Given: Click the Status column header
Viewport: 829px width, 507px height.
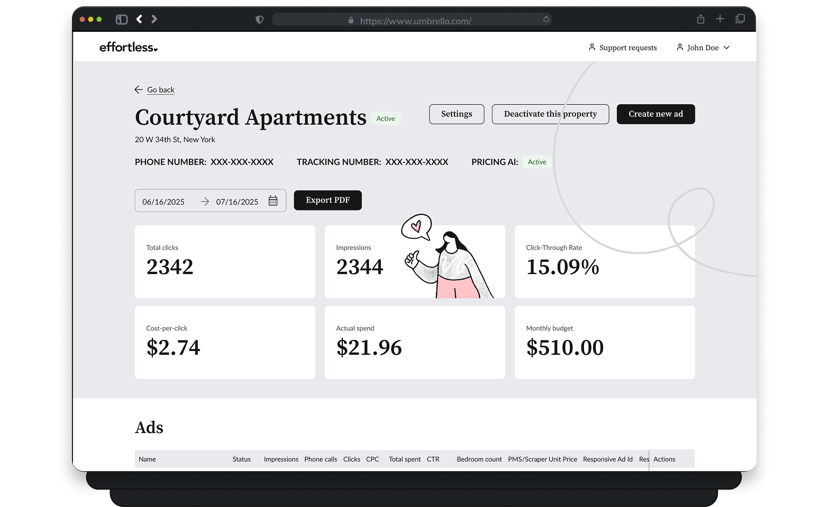Looking at the screenshot, I should (242, 459).
